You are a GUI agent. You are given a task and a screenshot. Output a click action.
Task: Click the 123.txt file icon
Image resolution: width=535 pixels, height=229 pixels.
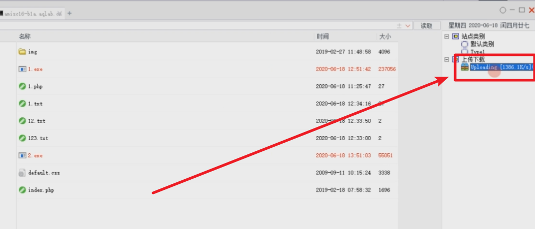[22, 138]
